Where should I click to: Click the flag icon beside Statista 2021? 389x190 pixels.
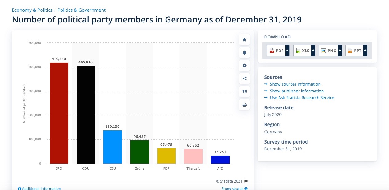pos(246,181)
